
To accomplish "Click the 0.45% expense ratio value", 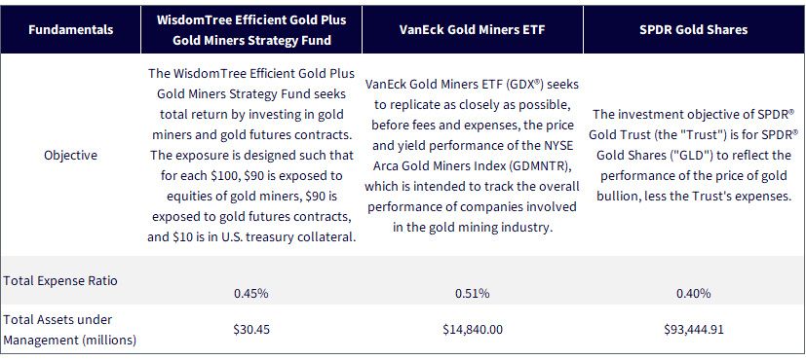I will (251, 294).
